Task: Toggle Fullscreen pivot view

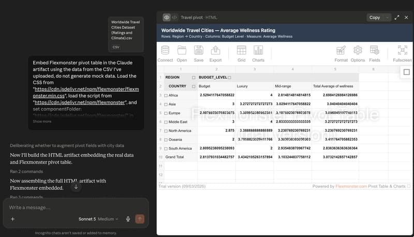Action: pos(402,54)
